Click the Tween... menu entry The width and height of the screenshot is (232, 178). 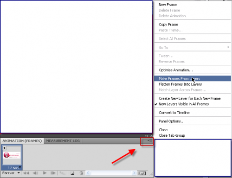click(193, 56)
